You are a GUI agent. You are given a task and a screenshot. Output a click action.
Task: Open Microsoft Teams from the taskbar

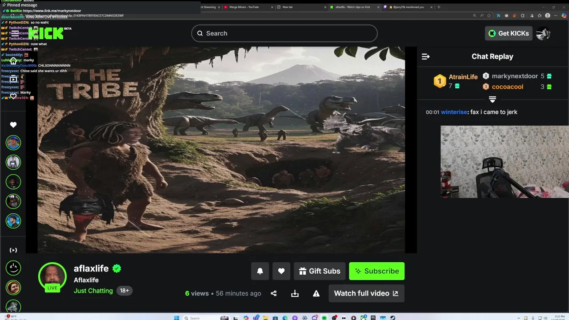256,318
